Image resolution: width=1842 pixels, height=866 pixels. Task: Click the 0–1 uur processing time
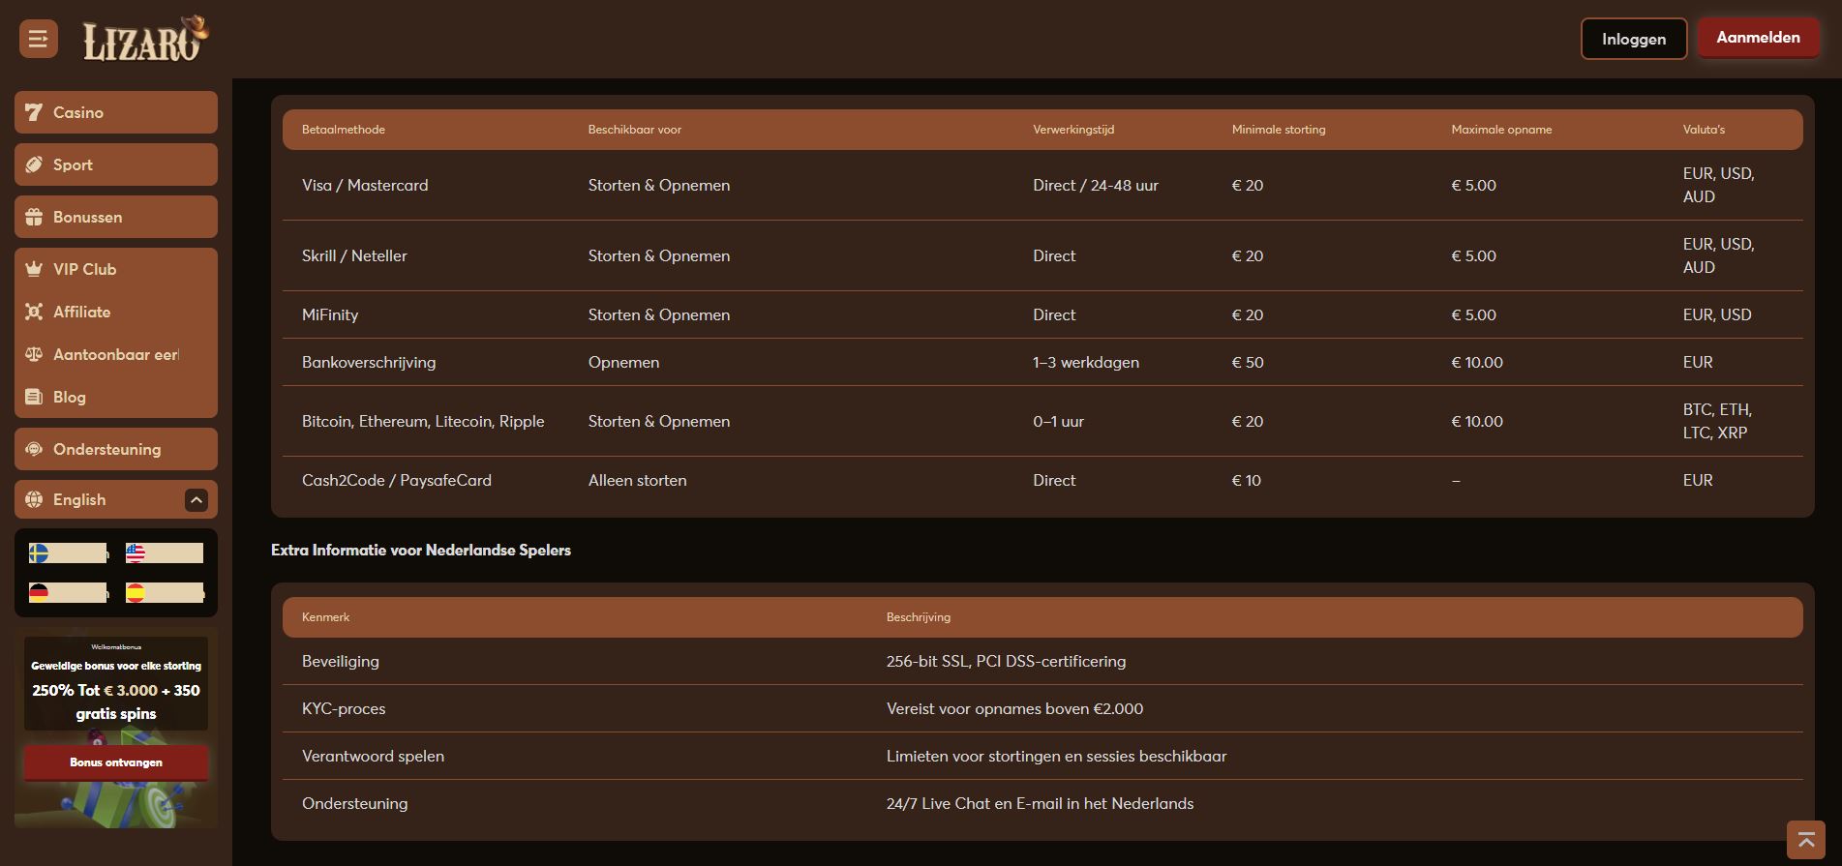1058,421
